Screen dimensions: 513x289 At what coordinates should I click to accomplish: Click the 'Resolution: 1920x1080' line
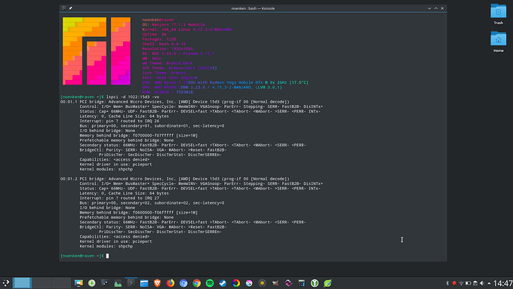(x=167, y=49)
